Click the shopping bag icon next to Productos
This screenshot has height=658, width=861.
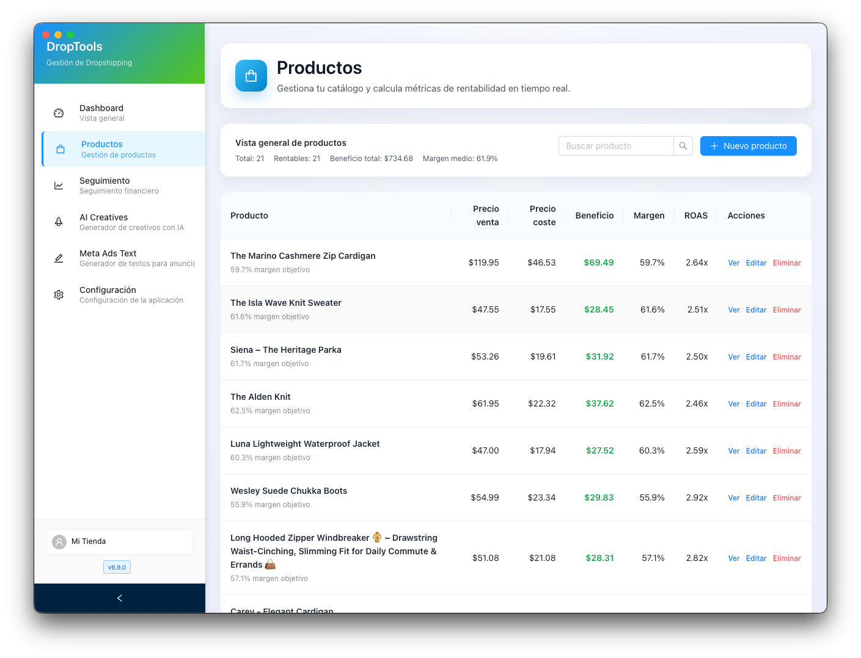tap(60, 148)
